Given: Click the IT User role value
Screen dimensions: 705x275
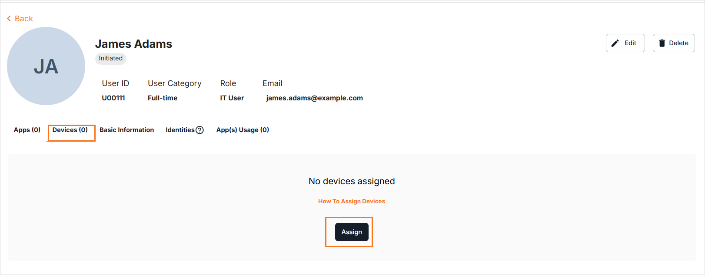Looking at the screenshot, I should pyautogui.click(x=232, y=98).
